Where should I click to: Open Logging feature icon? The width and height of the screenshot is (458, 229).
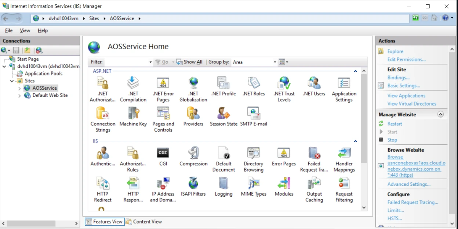point(223,183)
